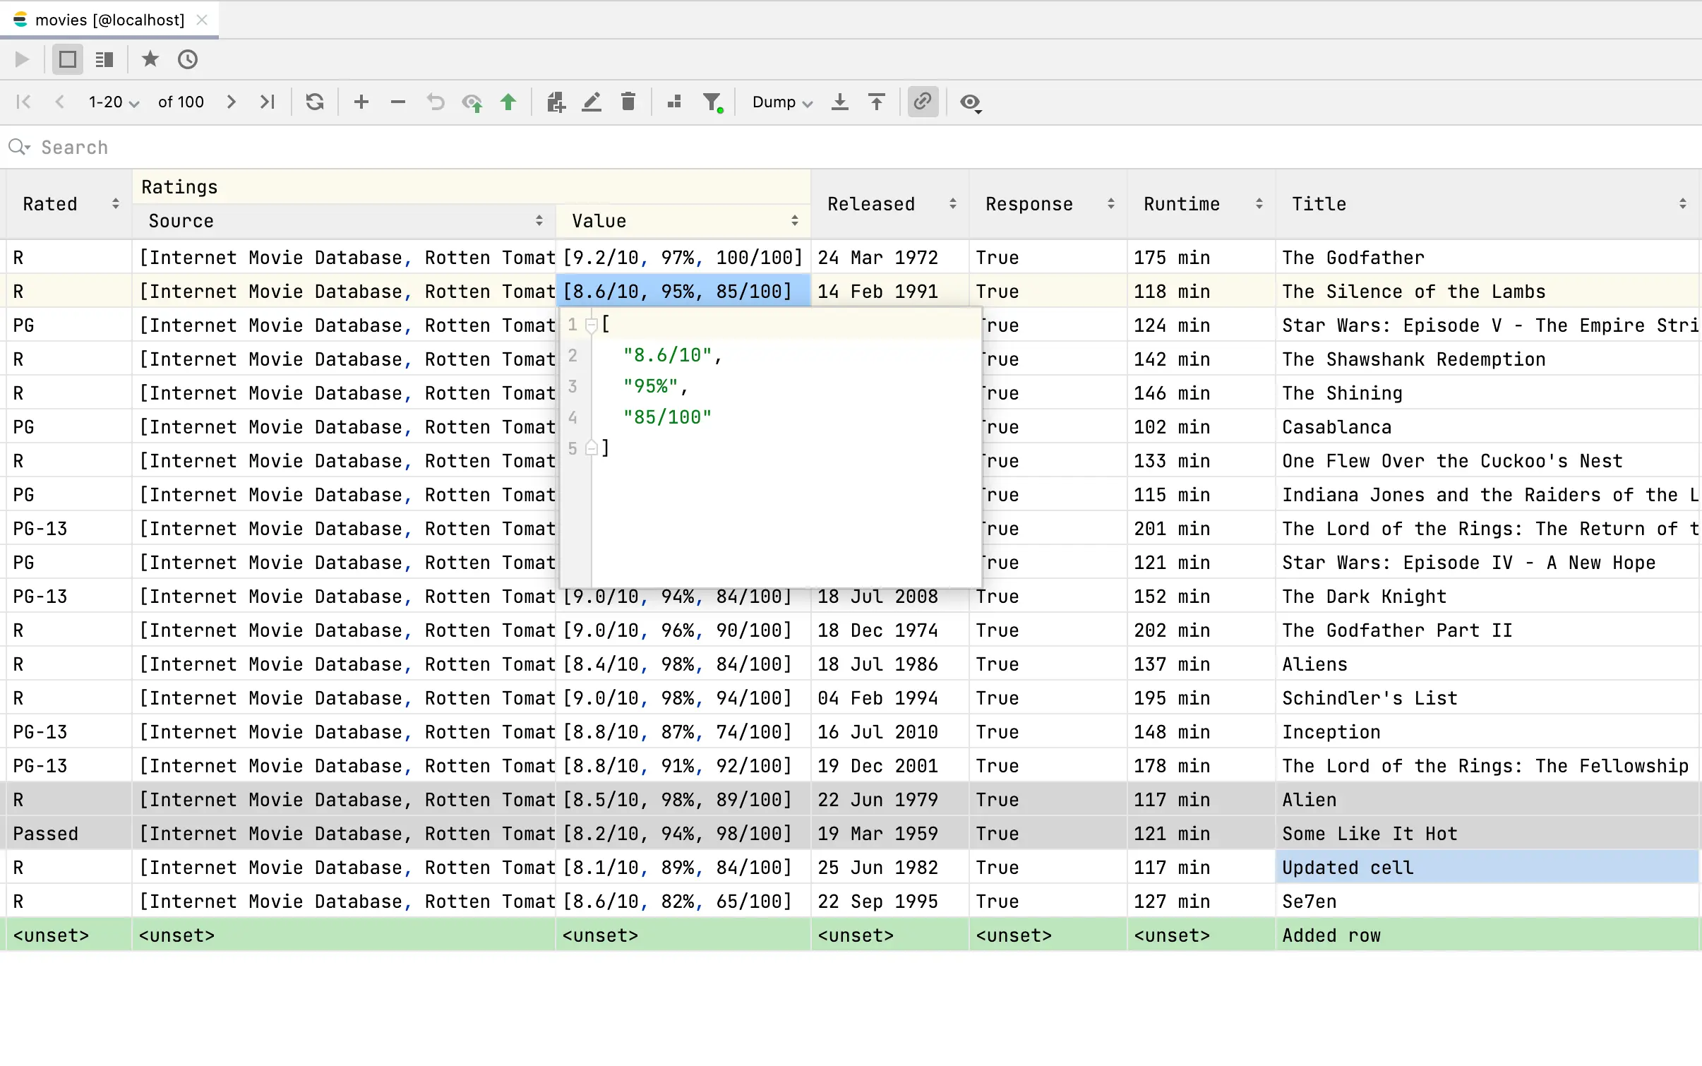Viewport: 1702px width, 1066px height.
Task: Submit changes with green up arrow
Action: pos(508,102)
